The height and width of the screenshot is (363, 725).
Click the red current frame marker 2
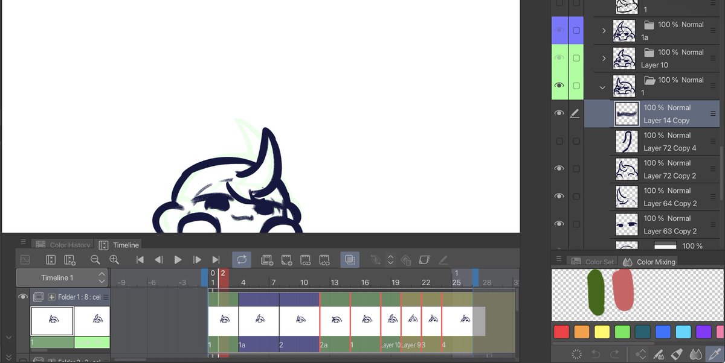(223, 277)
